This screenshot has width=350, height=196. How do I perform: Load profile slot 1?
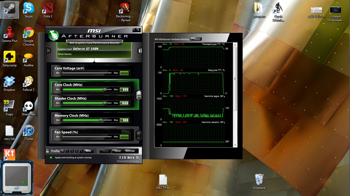[63, 151]
